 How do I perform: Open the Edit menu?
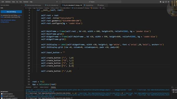point(3,2)
